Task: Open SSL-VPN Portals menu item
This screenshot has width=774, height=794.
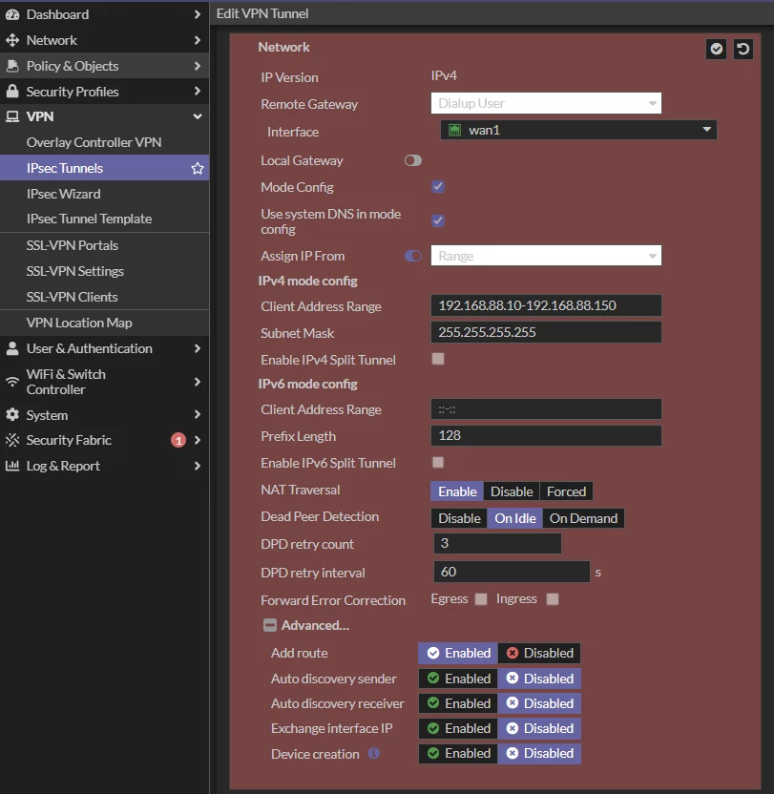Action: tap(73, 245)
